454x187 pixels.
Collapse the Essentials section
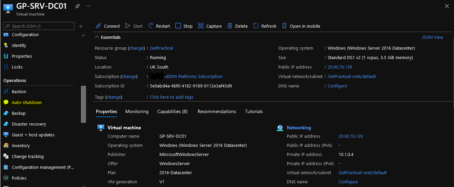coord(97,38)
